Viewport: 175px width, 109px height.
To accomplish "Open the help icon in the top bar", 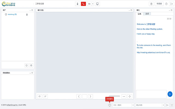I will click(x=166, y=4).
